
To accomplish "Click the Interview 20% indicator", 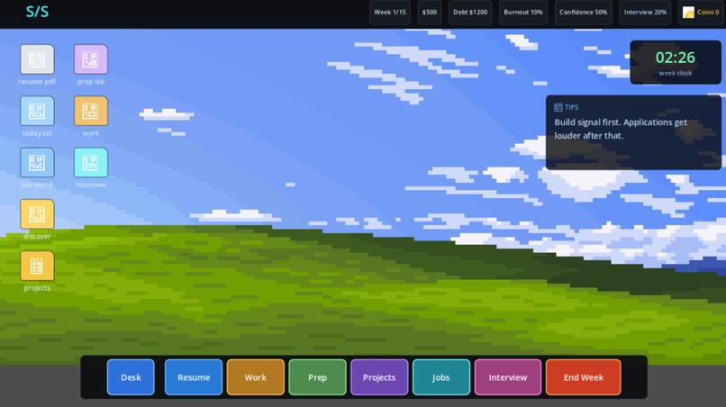I will tap(645, 12).
